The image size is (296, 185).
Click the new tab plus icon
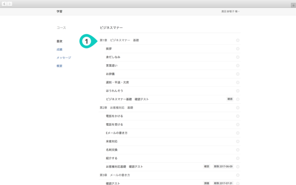tap(293, 5)
